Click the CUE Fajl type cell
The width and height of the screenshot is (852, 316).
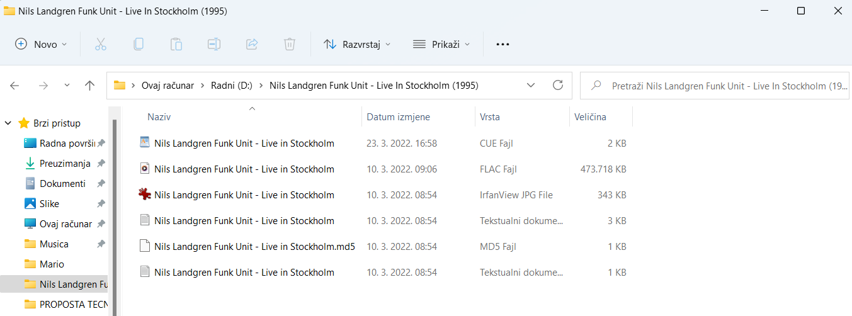(496, 143)
